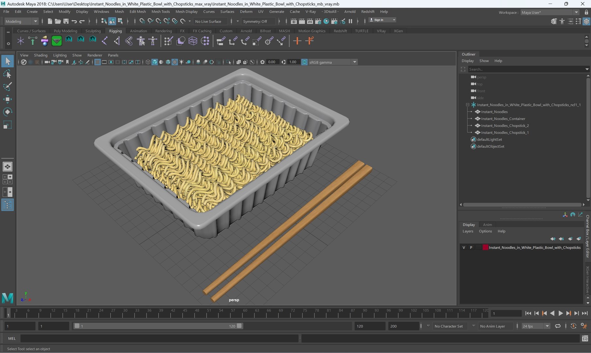Image resolution: width=591 pixels, height=353 pixels.
Task: Open the sRGB gamma view transform dropdown
Action: (332, 62)
